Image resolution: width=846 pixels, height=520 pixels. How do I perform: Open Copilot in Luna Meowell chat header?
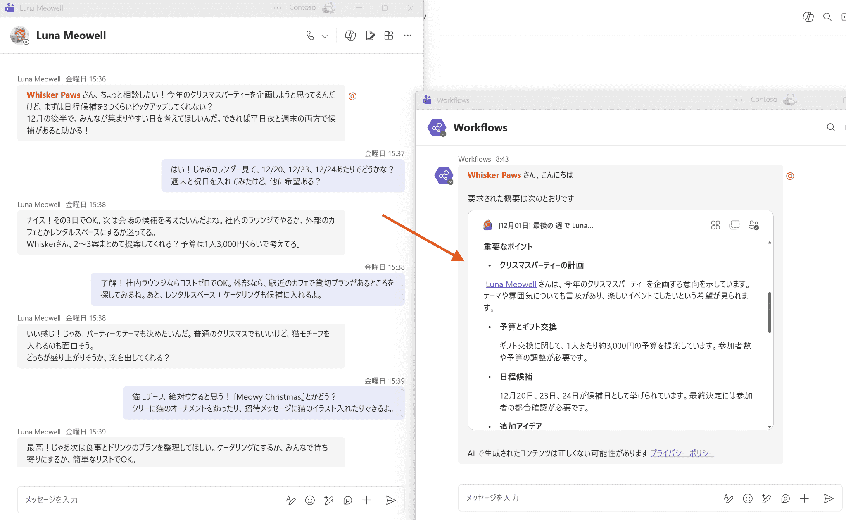[350, 36]
